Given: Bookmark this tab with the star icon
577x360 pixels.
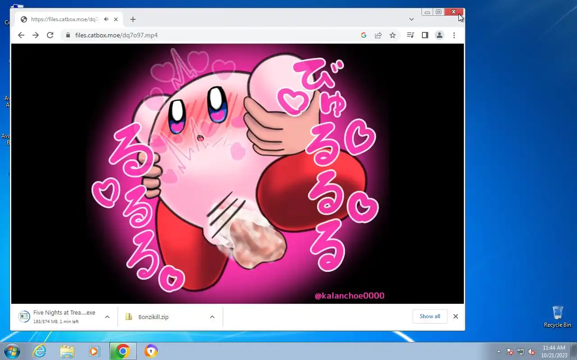Looking at the screenshot, I should click(393, 35).
